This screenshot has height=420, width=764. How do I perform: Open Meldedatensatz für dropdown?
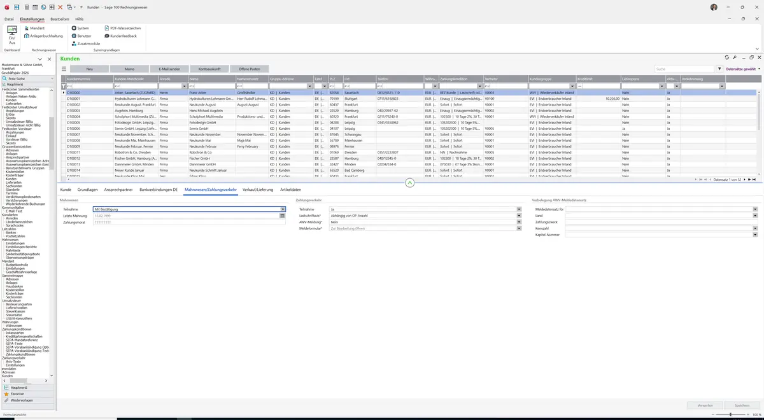click(x=755, y=209)
